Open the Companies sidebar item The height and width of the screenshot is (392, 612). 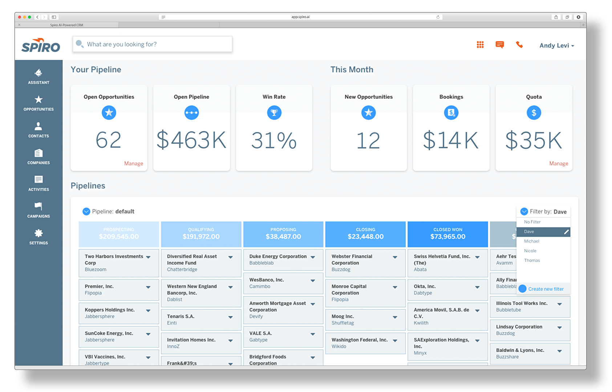coord(38,157)
